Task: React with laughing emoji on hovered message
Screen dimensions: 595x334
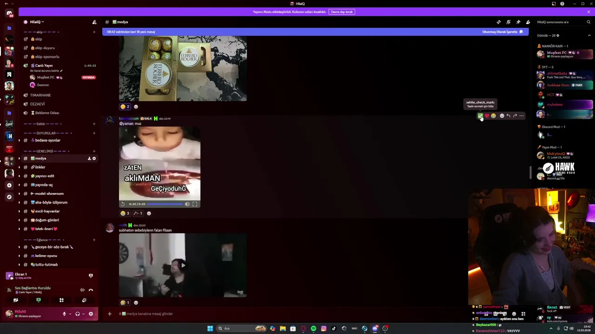Action: coord(493,116)
